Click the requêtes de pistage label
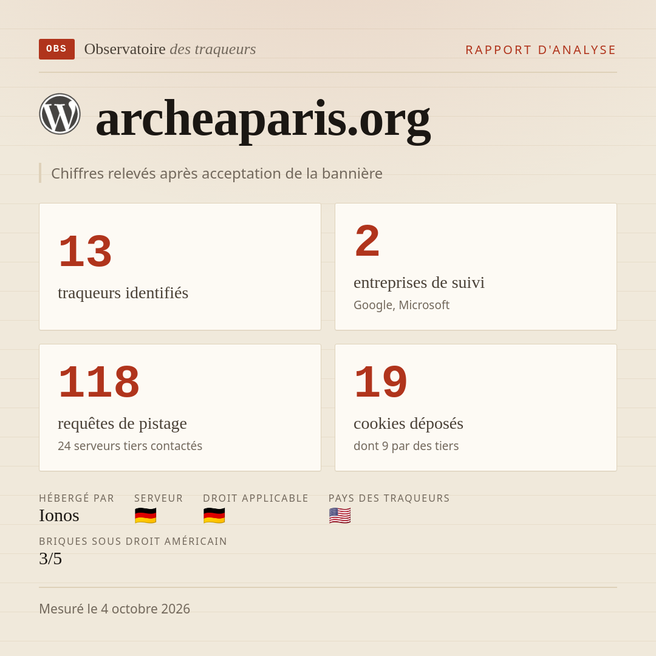Image resolution: width=656 pixels, height=656 pixels. (x=122, y=423)
